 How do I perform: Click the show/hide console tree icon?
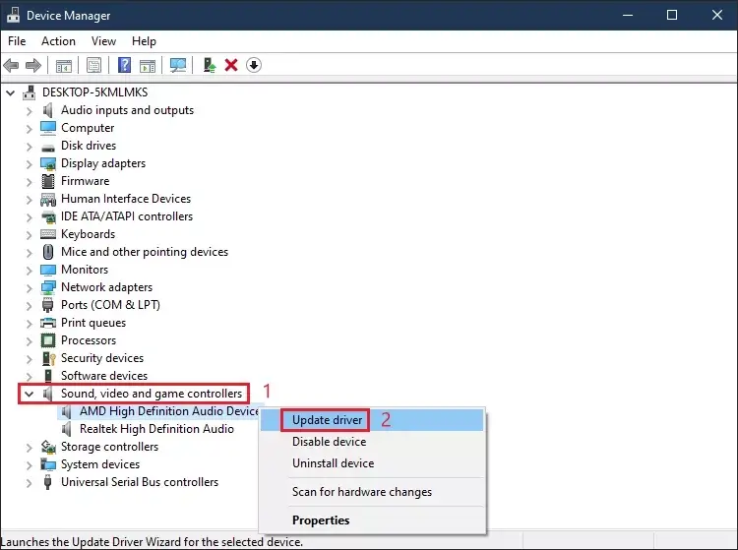click(x=64, y=65)
